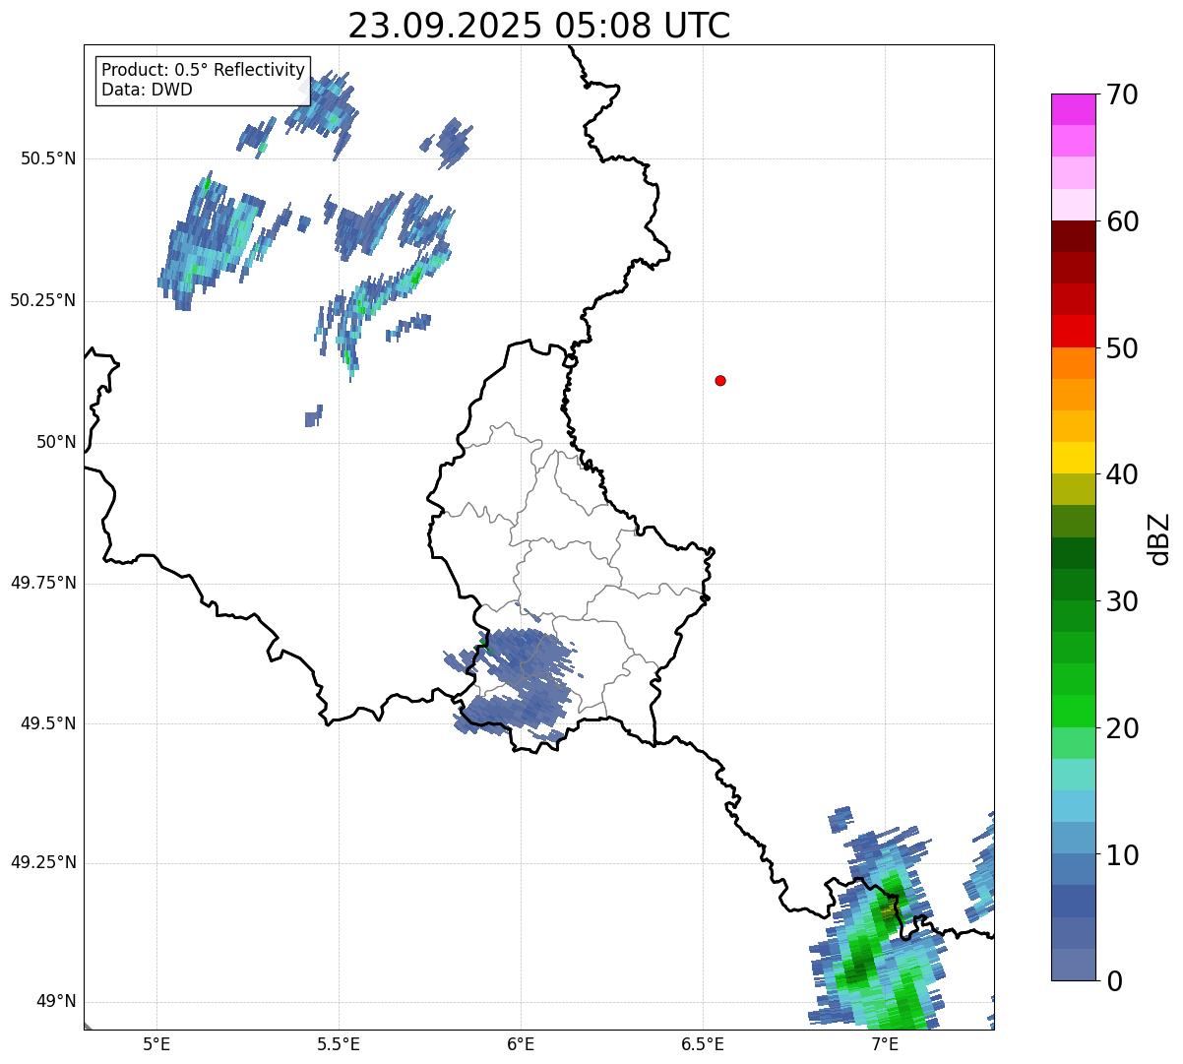Viewport: 1183px width, 1064px height.
Task: Click the 49.75°N latitude label
Action: point(43,583)
